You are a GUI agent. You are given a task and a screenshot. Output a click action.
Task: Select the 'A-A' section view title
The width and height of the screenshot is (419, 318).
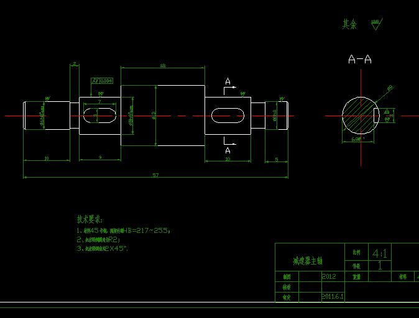(x=360, y=59)
